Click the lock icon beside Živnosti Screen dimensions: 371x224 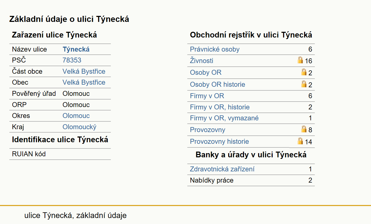[x=300, y=60]
